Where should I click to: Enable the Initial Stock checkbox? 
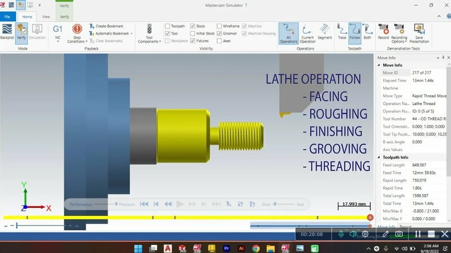[x=192, y=34]
